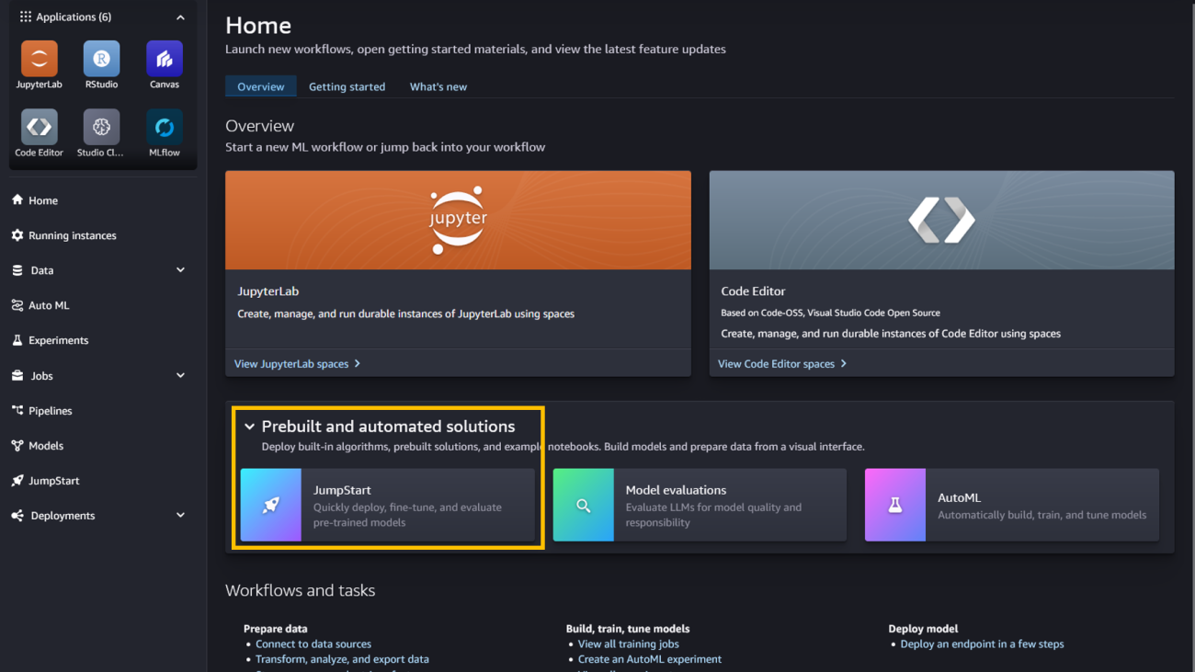Open the Canvas application icon

coord(165,59)
